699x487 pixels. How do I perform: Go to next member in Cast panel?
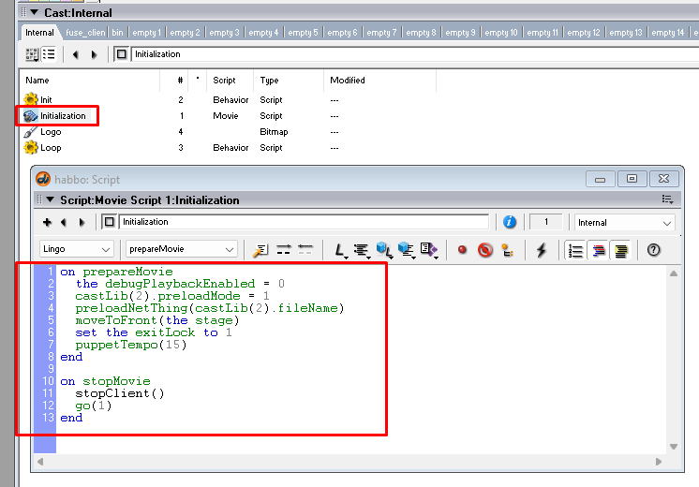click(x=94, y=54)
